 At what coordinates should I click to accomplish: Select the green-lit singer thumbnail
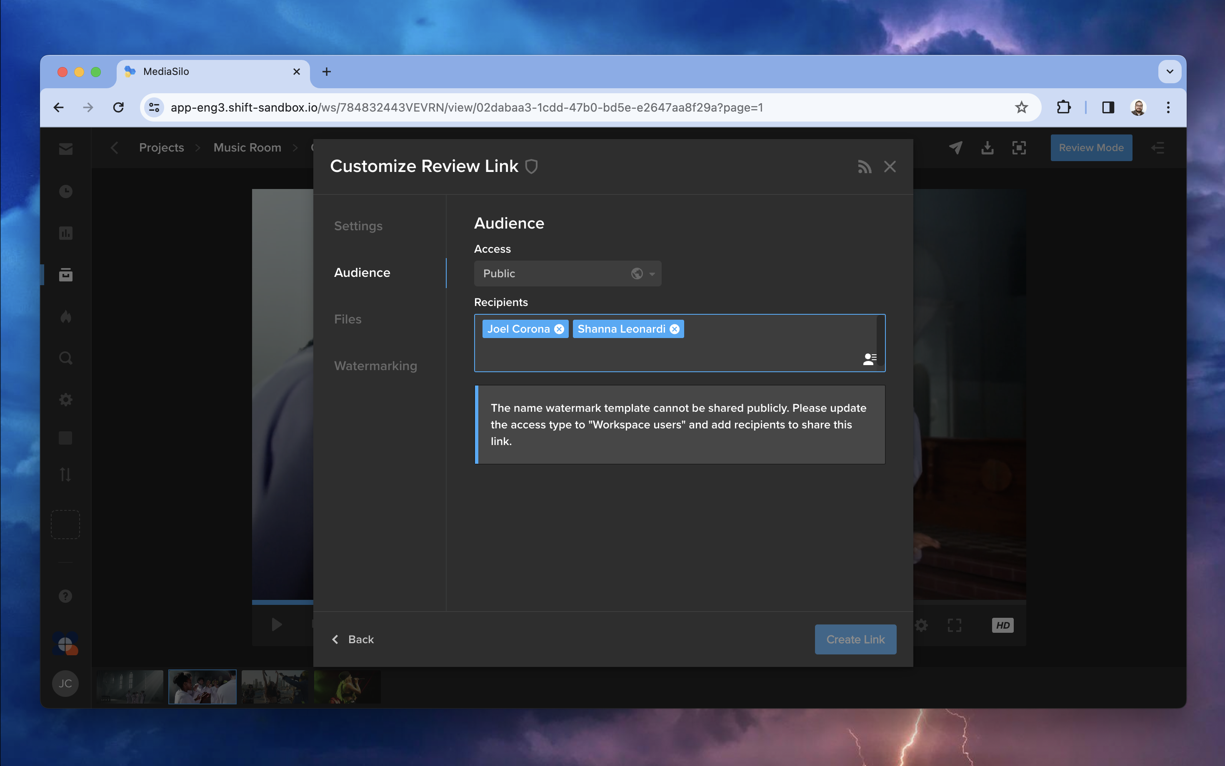347,687
